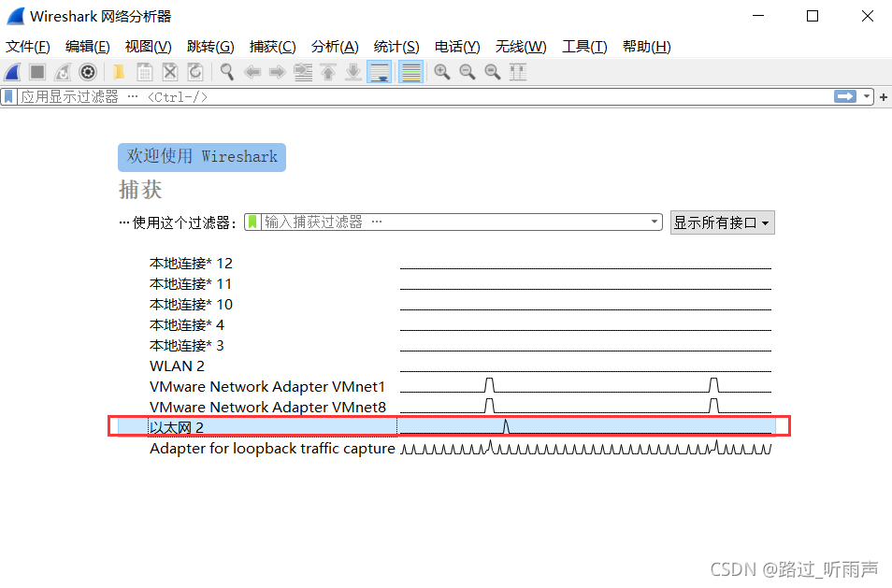
Task: Maximize the Wireshark window
Action: point(813,16)
